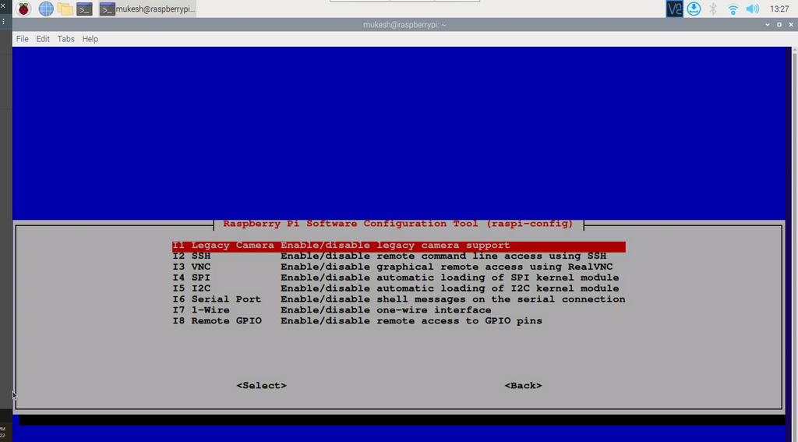798x442 pixels.
Task: Close the left side panel X
Action: tap(2, 6)
